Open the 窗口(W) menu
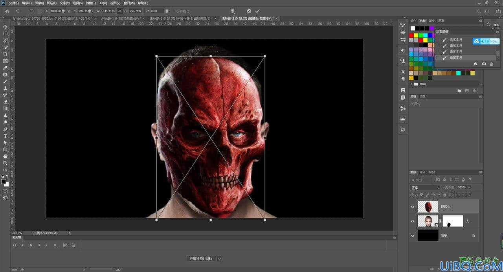 coord(129,3)
